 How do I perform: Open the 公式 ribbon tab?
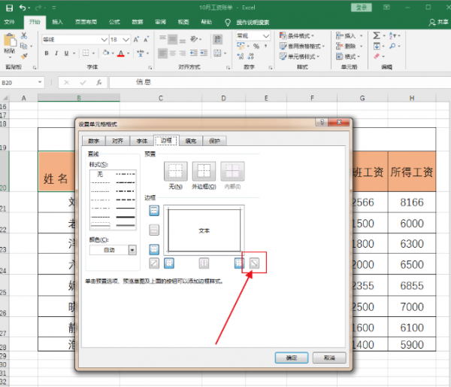click(x=114, y=22)
